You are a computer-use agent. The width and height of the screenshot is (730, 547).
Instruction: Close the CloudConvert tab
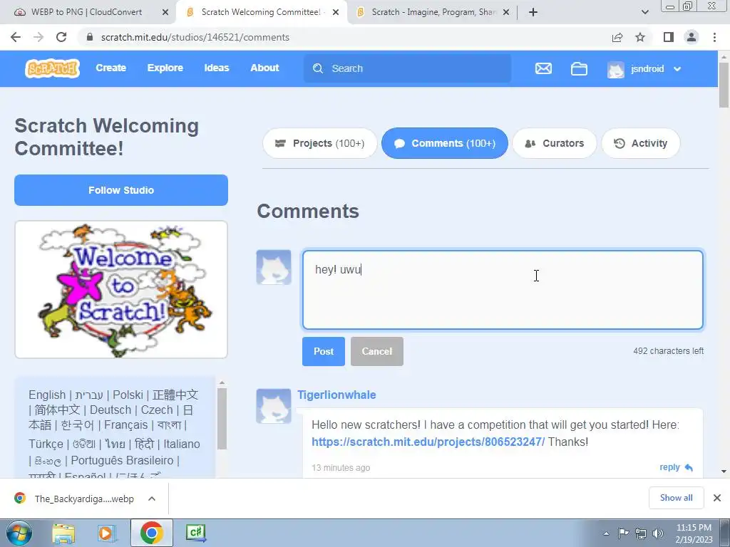click(165, 12)
